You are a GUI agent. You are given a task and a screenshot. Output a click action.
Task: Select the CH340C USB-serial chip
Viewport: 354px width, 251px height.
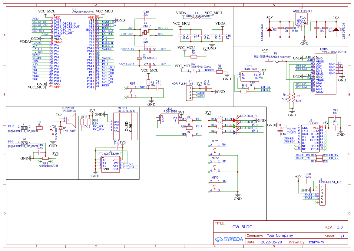(310, 139)
